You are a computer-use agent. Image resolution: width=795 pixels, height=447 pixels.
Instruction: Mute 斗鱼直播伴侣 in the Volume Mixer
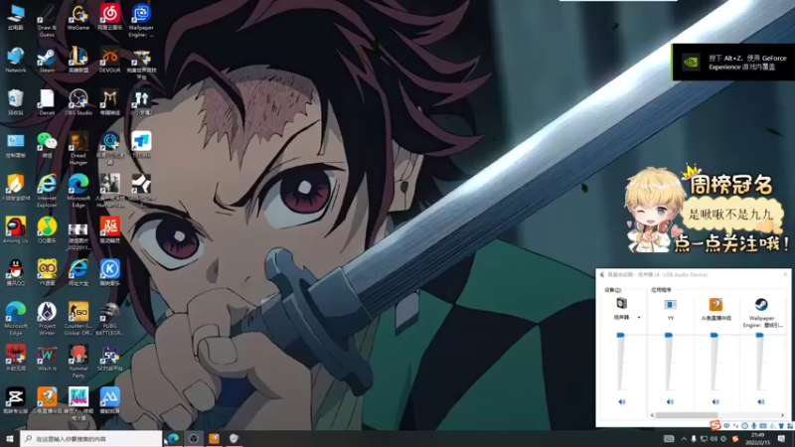coord(715,402)
